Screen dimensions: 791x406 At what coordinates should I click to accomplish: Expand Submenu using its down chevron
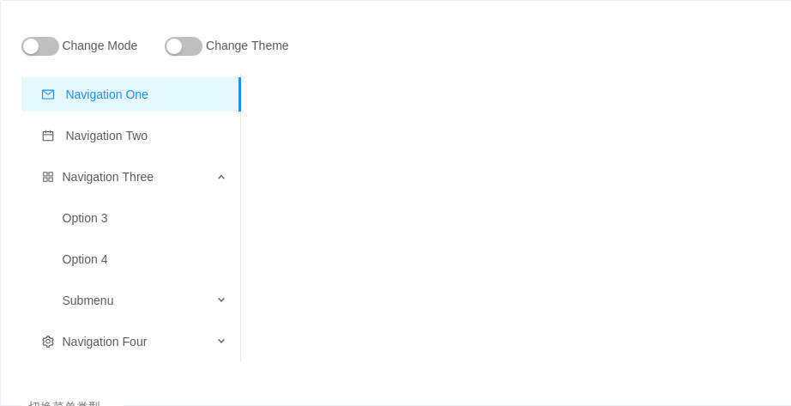click(x=221, y=300)
